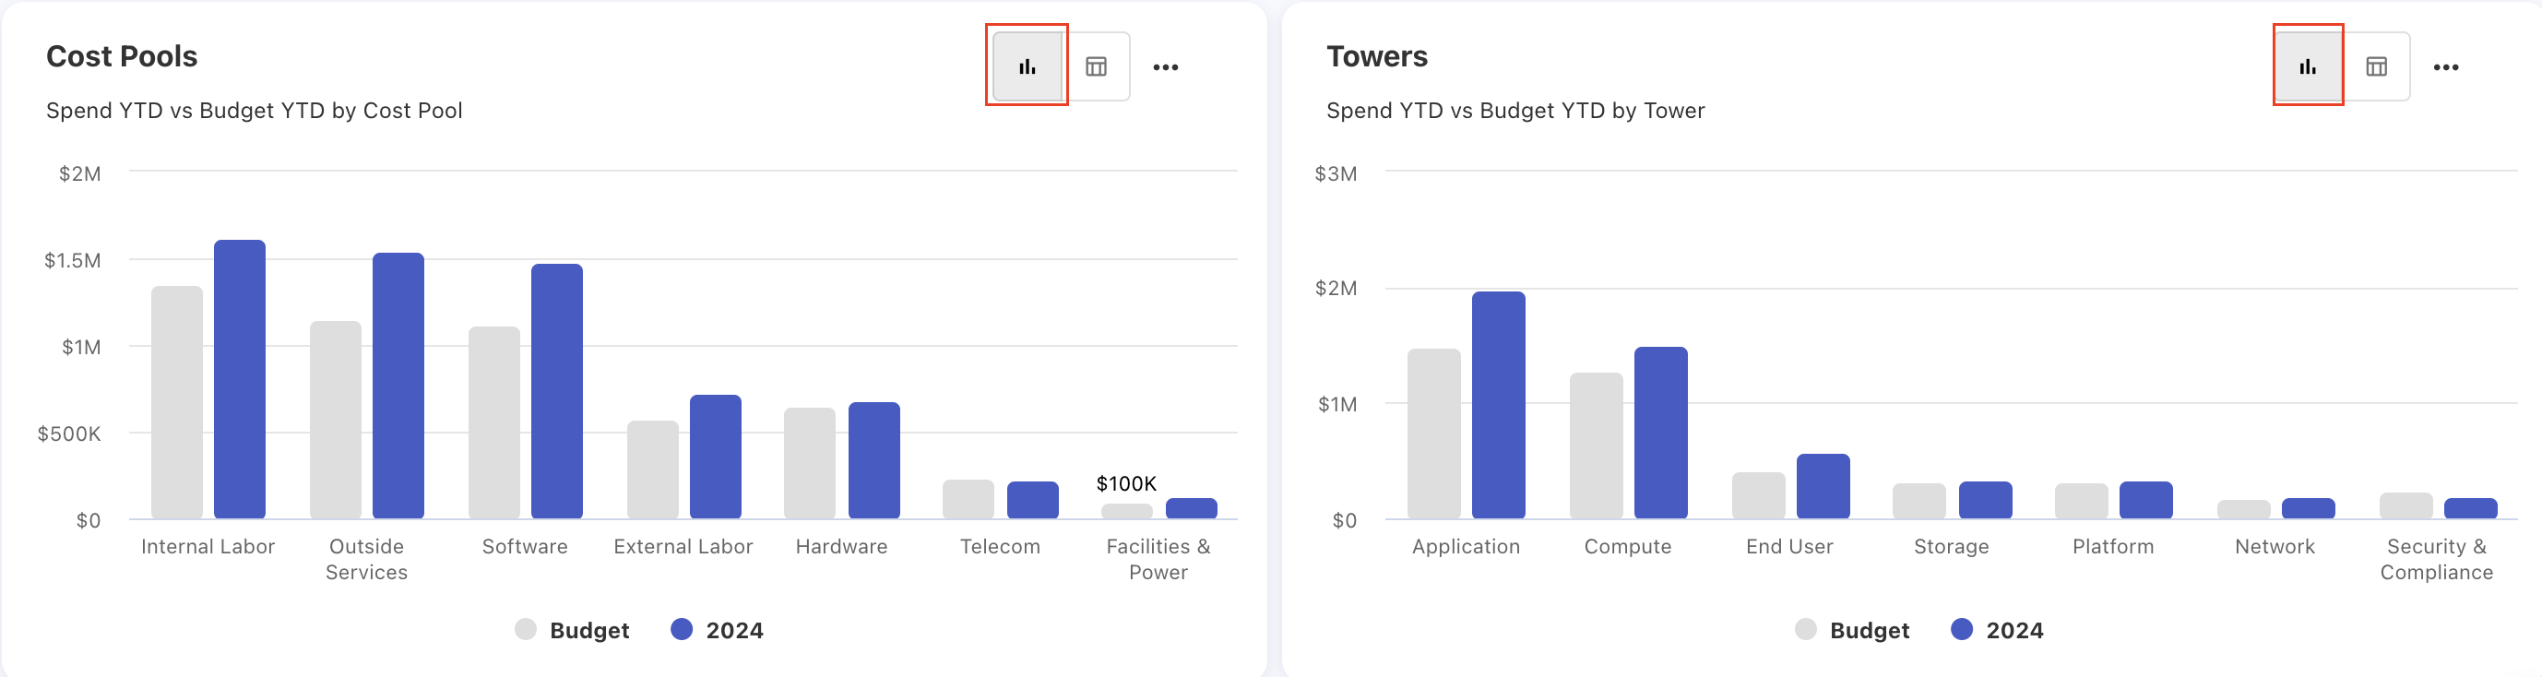Select the Software 2024 spend bar

coord(556,392)
